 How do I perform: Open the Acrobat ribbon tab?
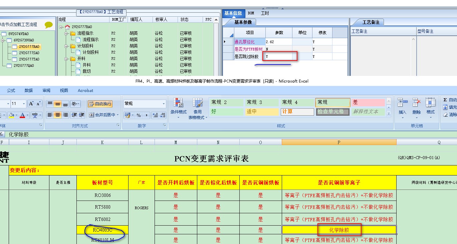85,91
